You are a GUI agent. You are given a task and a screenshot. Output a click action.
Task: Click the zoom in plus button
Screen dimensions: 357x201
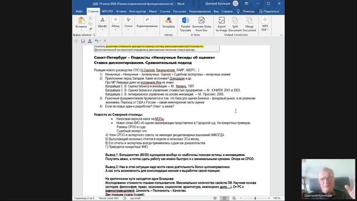click(269, 198)
